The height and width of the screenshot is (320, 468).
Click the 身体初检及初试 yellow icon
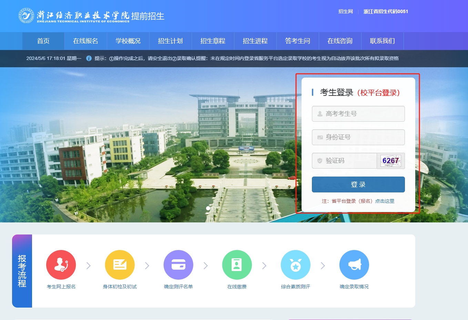[x=120, y=265]
